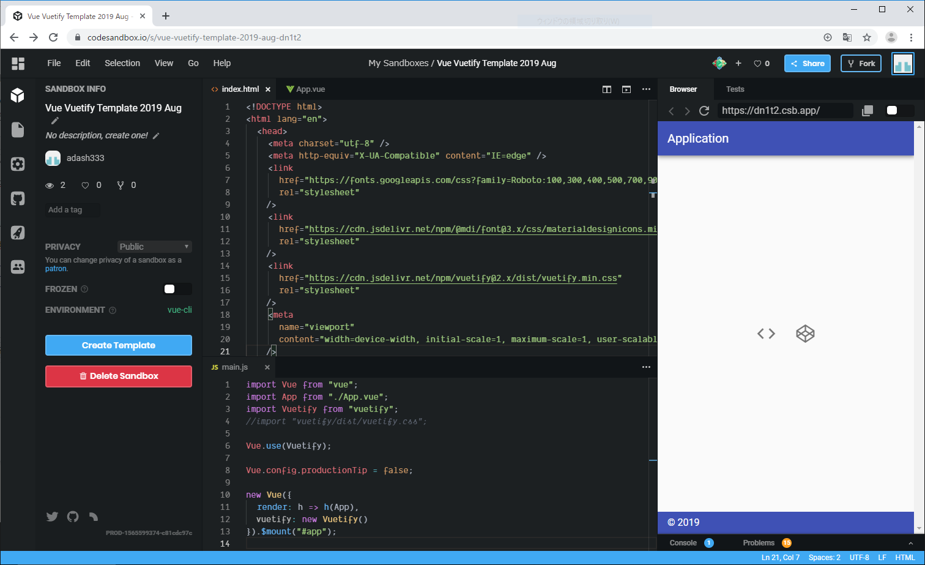Viewport: 925px width, 565px height.
Task: Click the pencil icon next to No description
Action: point(156,136)
